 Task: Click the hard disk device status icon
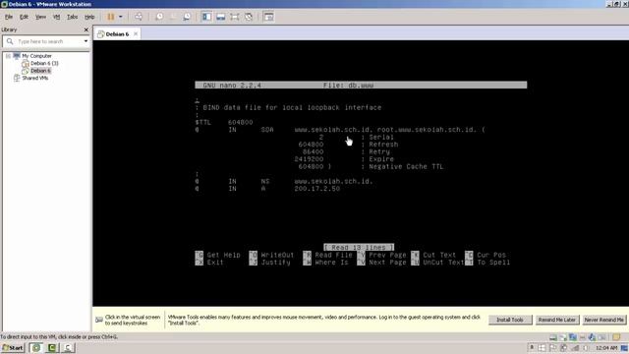(553, 337)
